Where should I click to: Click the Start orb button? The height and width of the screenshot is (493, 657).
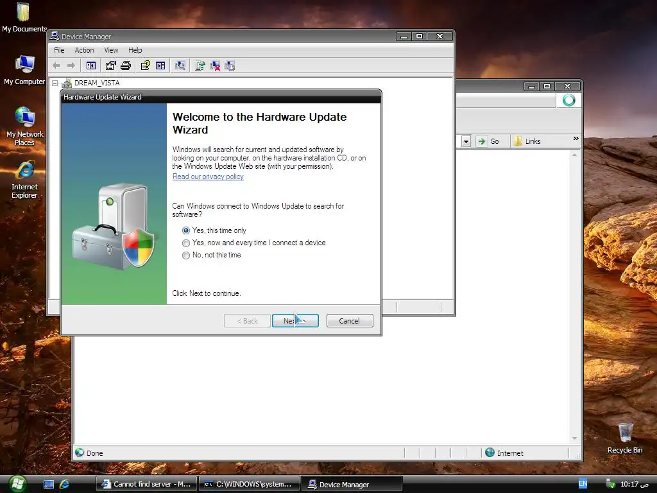(17, 484)
